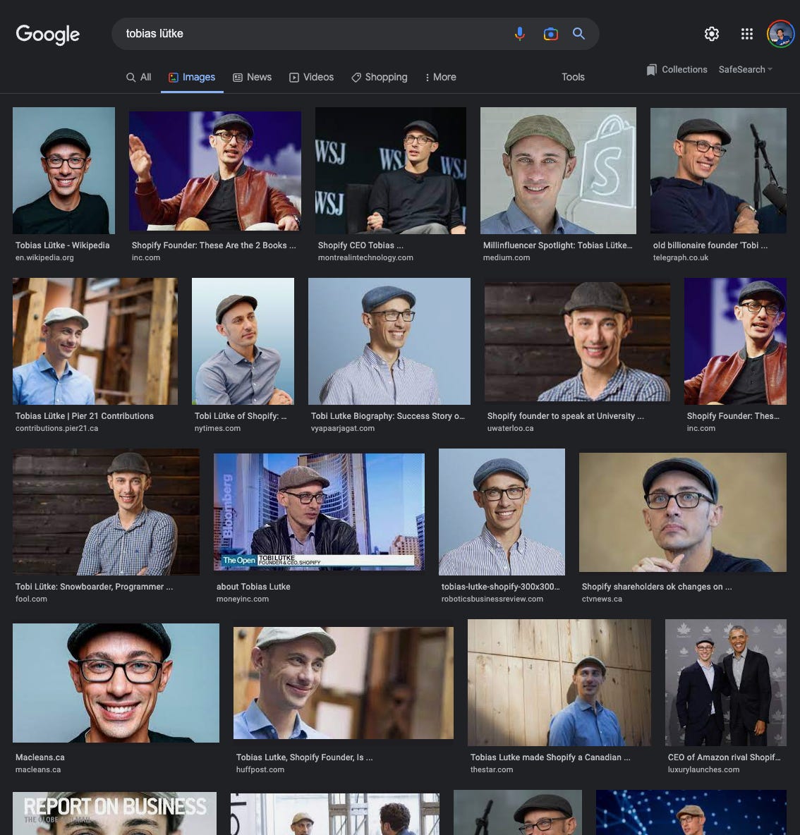Viewport: 800px width, 835px height.
Task: Open the ctvnews.ca shareholders image
Action: 682,512
